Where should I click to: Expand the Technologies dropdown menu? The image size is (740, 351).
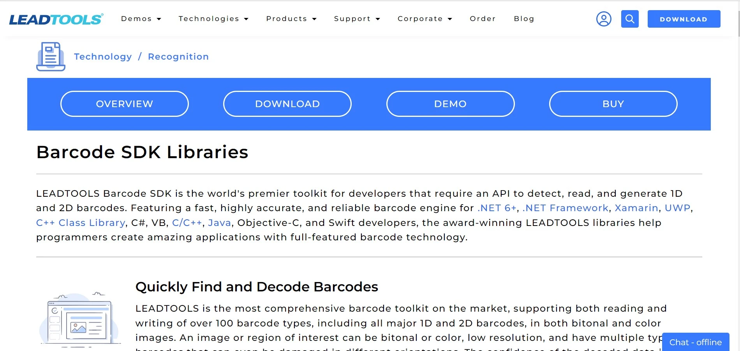coord(213,19)
